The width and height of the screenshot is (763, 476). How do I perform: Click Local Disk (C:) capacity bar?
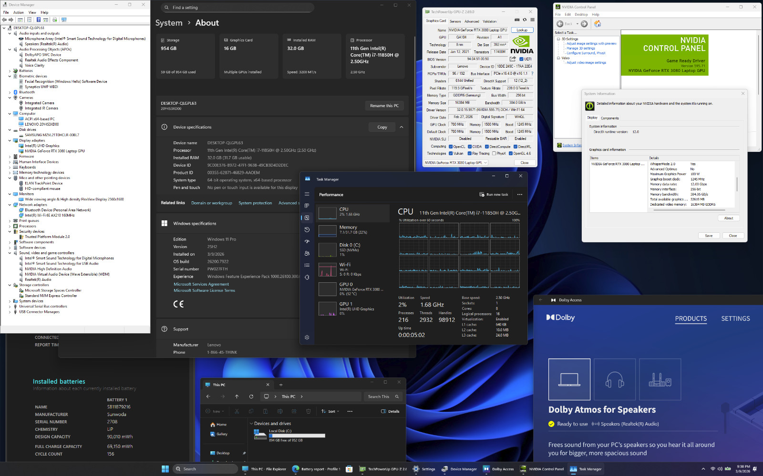pos(297,436)
